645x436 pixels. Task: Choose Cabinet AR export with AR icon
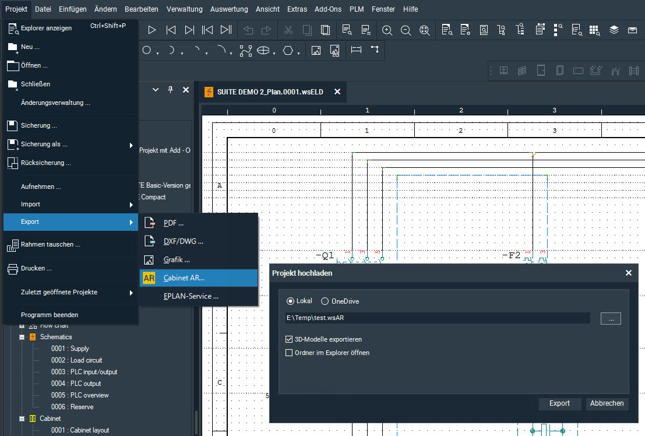pyautogui.click(x=199, y=278)
